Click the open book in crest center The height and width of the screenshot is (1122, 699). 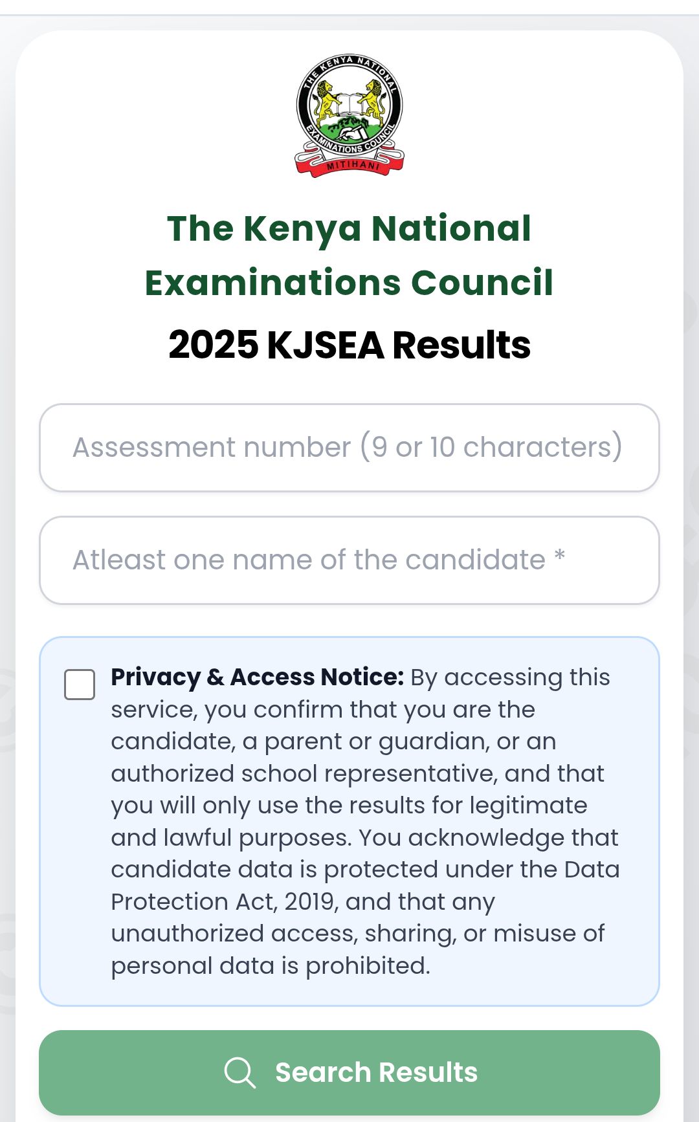(349, 104)
